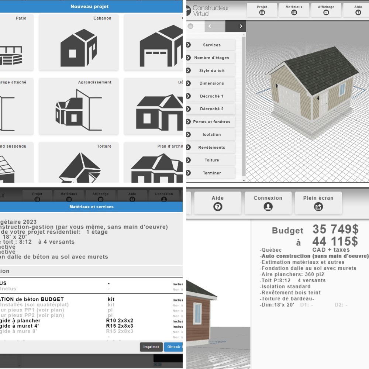Open the Portes et fenêtres menu item

click(x=211, y=122)
